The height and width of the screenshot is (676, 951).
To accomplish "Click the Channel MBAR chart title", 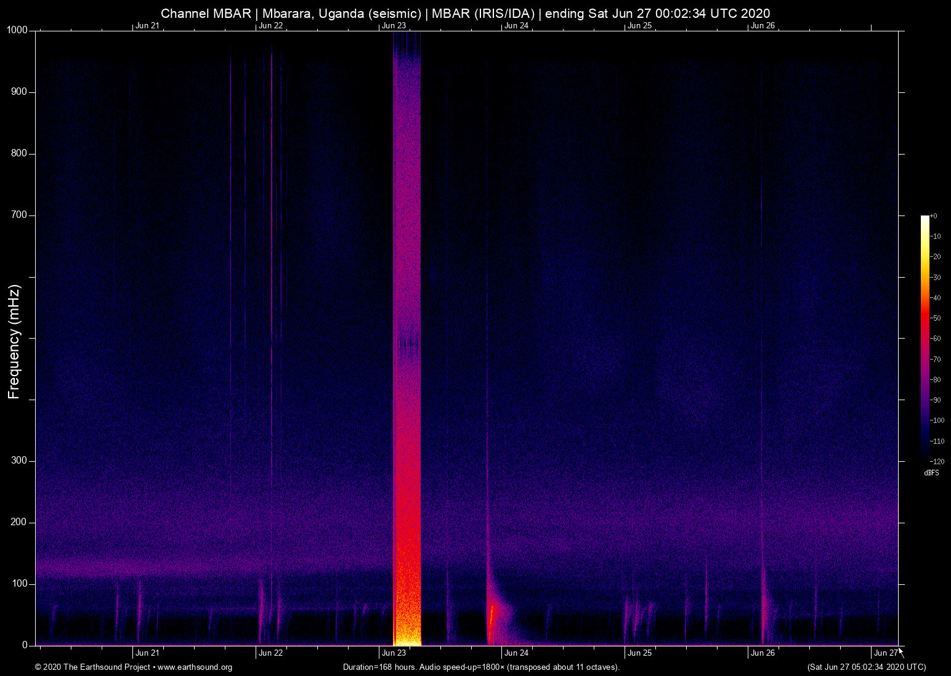I will coord(465,13).
